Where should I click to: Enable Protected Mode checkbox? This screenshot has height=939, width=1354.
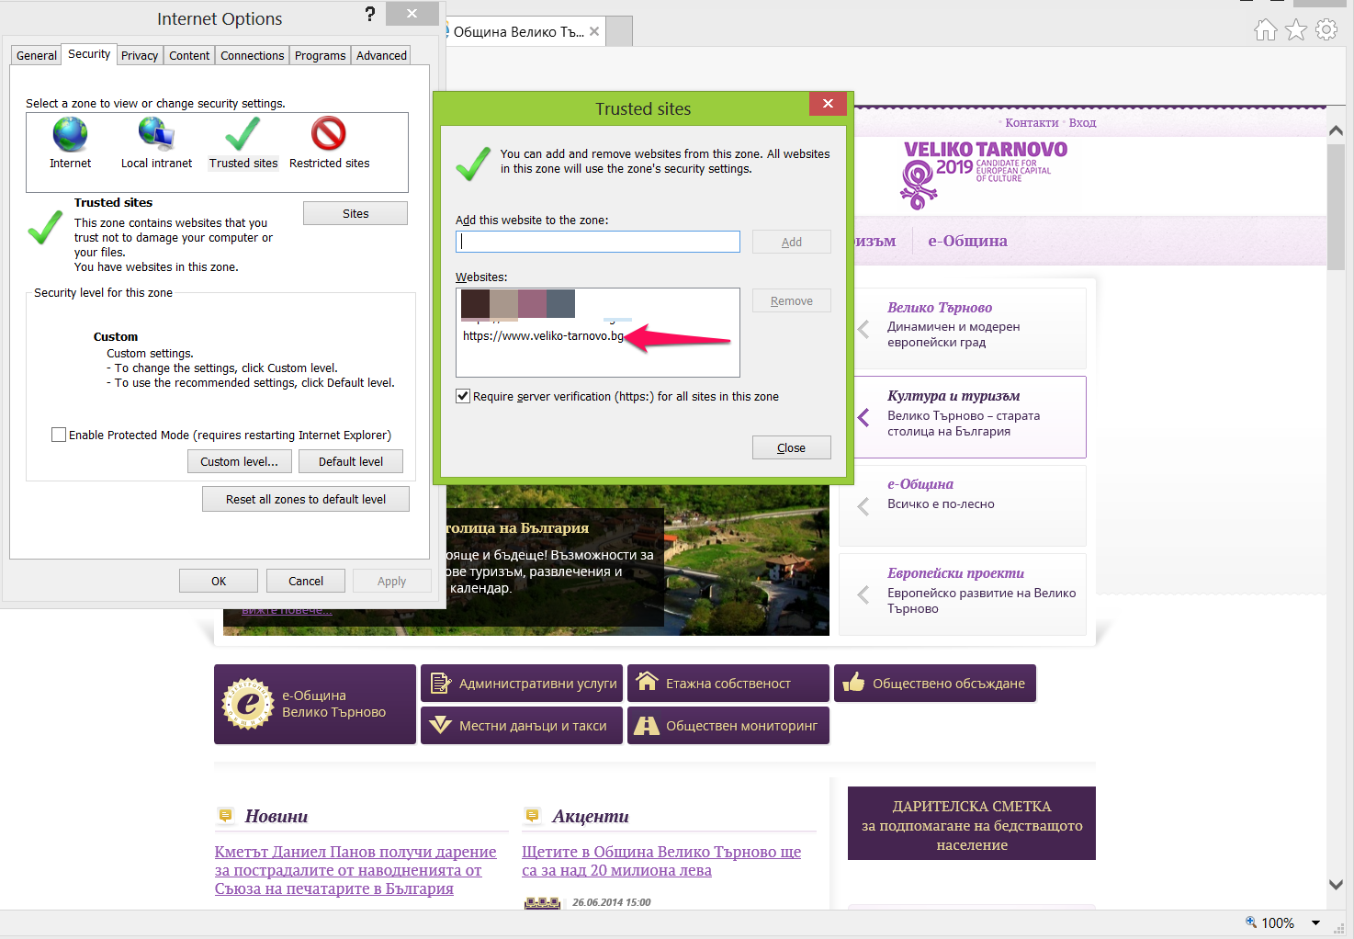[59, 435]
